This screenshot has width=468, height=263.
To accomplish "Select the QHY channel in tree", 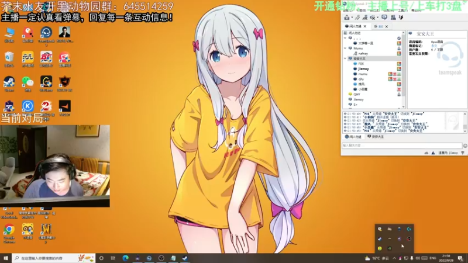I will 357,94.
